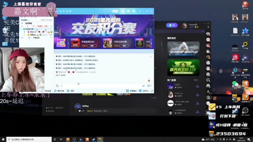Screen dimensions: 253x142
Task: Click the purple subscribe button in 5E
Action: click(172, 25)
